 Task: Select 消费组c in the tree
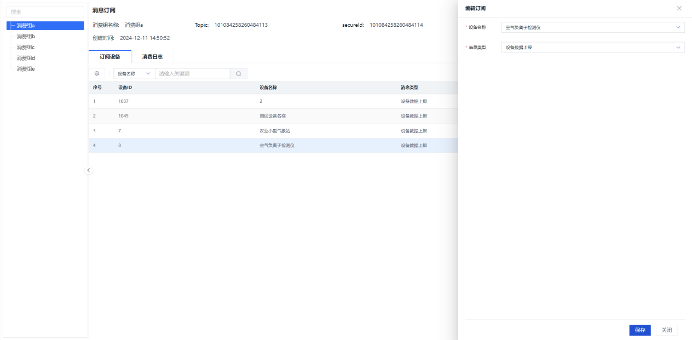click(x=26, y=47)
